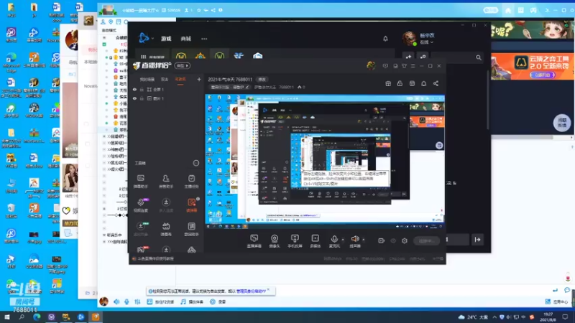Open the Hearthstone icon in Battle.net
575x323 pixels.
201,57
